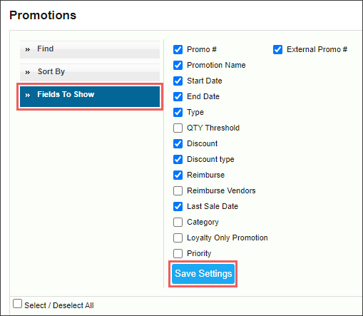Enable the QTY Threshold checkbox

[x=178, y=128]
